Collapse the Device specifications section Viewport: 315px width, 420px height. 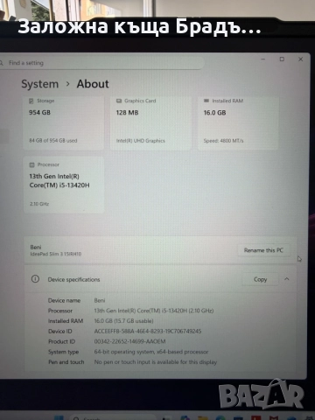tap(287, 279)
